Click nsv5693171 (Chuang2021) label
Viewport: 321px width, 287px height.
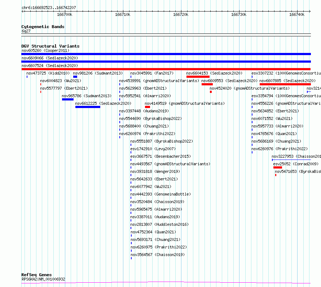pyautogui.click(x=155, y=239)
